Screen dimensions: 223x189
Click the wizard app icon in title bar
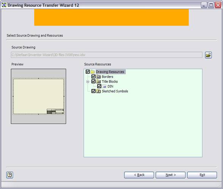(4, 5)
